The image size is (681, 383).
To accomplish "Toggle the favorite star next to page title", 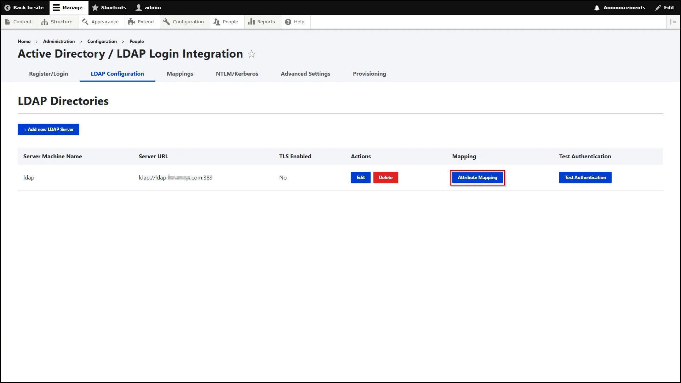I will [251, 54].
